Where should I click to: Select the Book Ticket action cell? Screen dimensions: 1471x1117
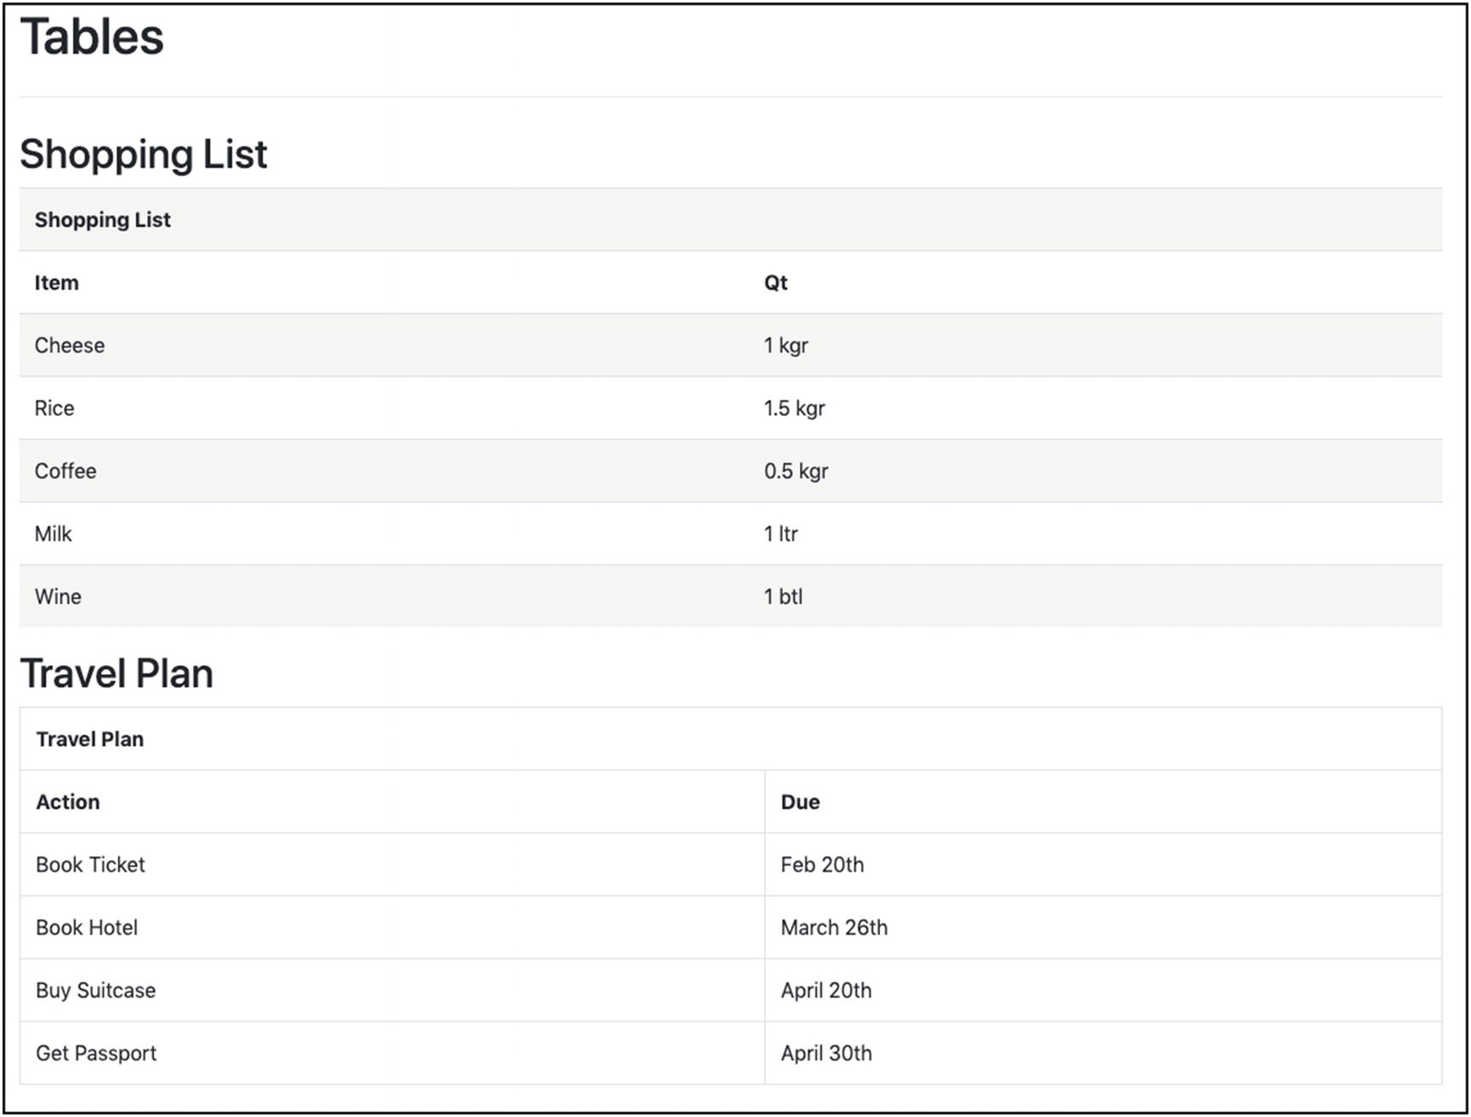[x=90, y=865]
